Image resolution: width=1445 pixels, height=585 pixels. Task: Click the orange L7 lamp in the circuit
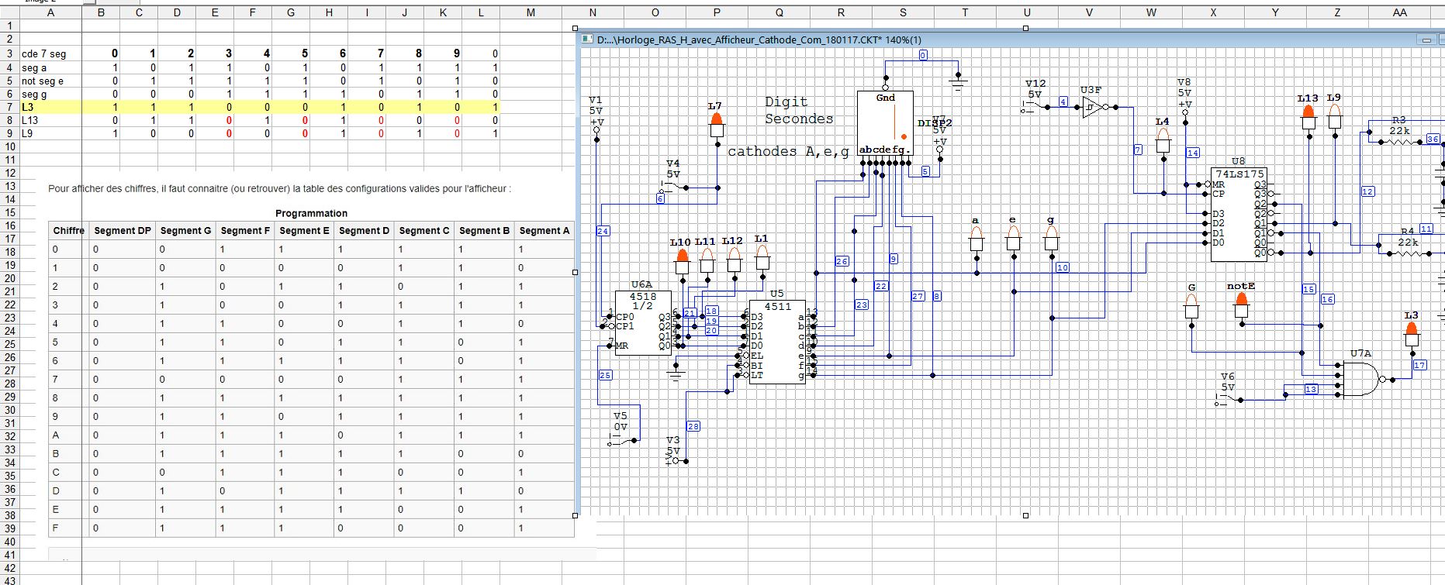pos(716,125)
